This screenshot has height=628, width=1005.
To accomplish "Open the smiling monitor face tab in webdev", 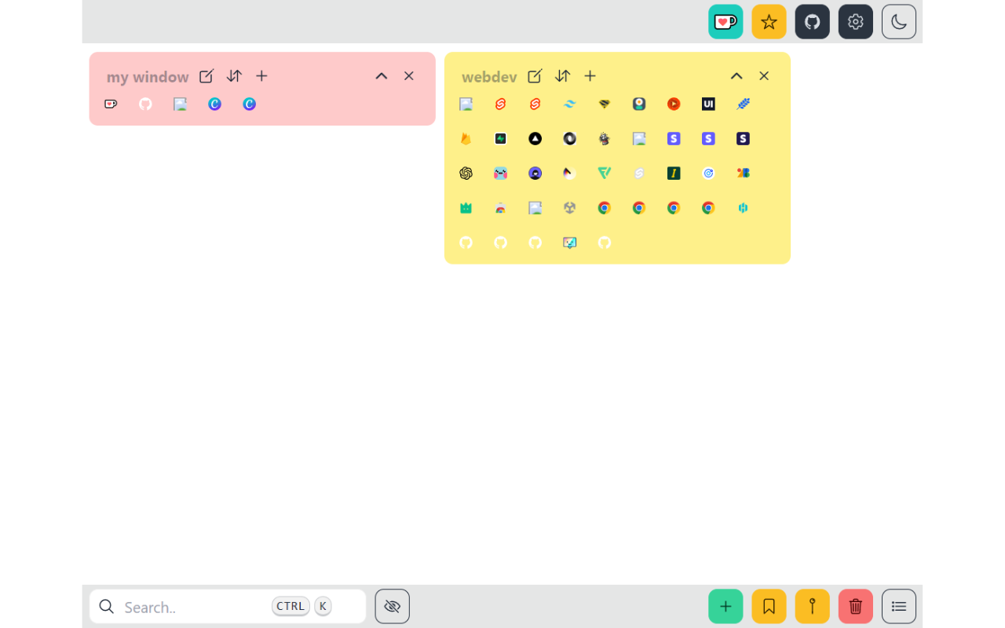I will [570, 242].
